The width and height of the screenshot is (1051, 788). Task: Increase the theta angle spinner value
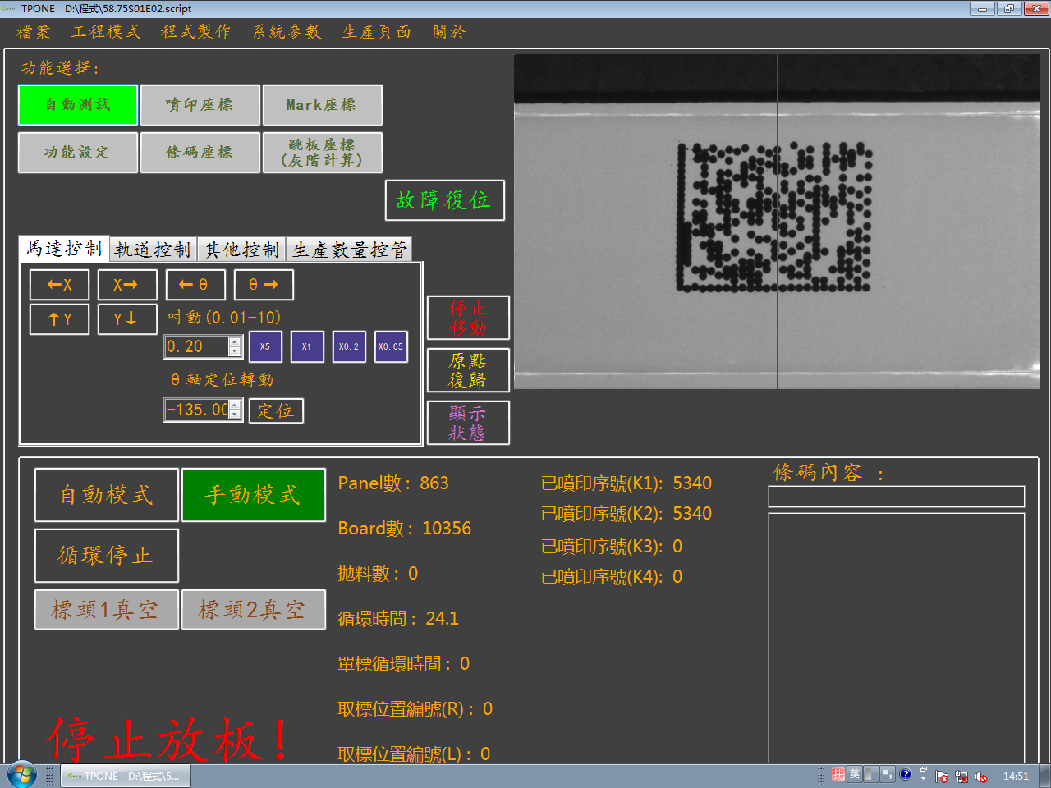pyautogui.click(x=235, y=404)
